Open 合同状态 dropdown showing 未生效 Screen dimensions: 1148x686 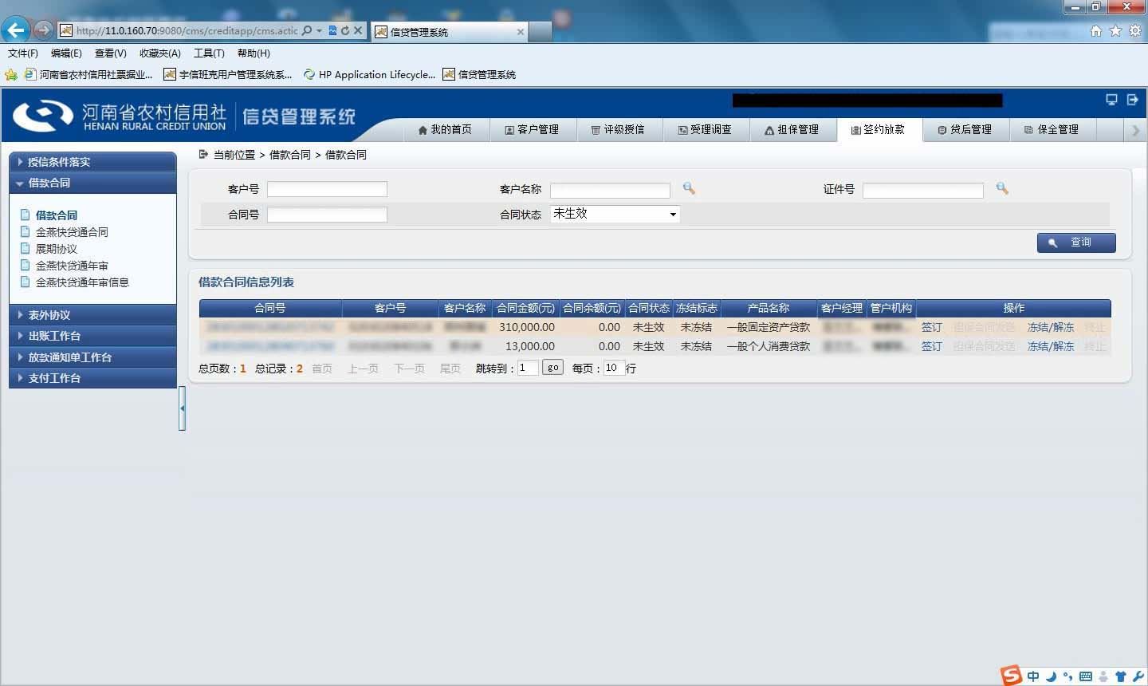[615, 214]
